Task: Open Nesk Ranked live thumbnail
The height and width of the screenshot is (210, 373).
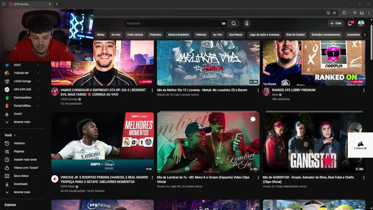Action: (x=314, y=63)
